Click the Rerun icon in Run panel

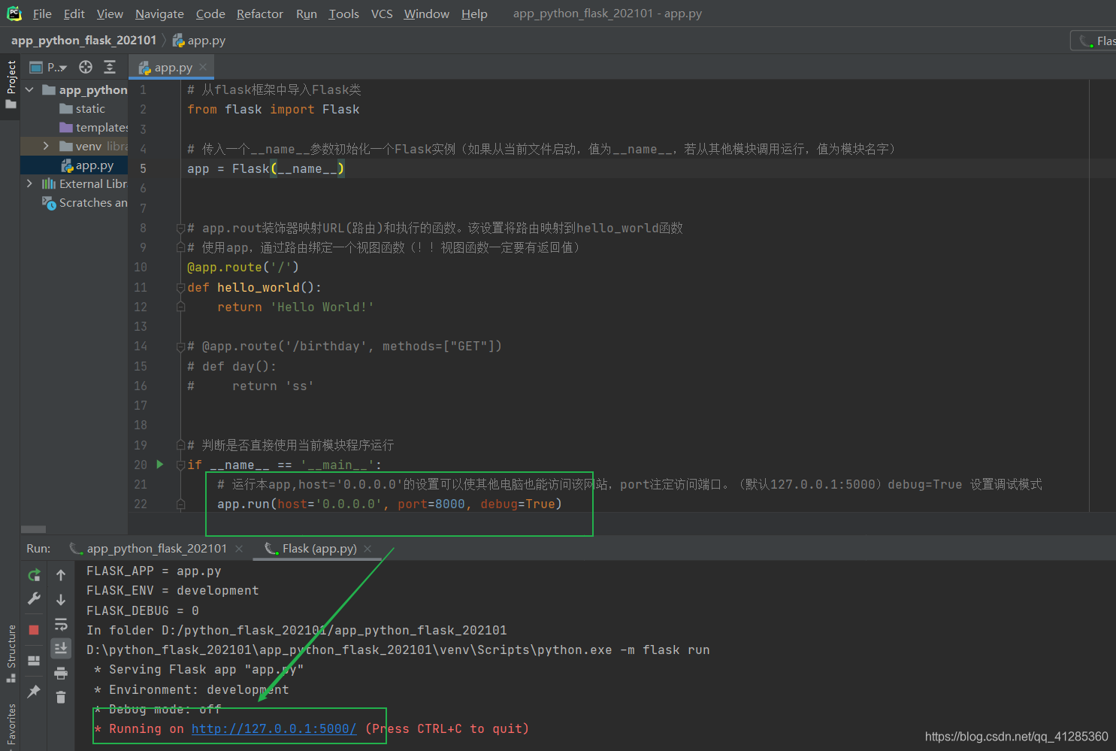pos(34,575)
